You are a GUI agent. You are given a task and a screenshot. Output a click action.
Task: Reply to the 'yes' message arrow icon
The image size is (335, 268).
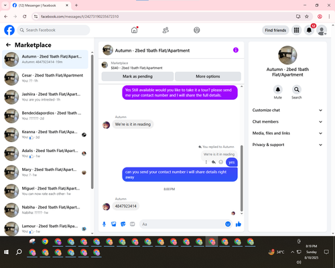click(214, 162)
